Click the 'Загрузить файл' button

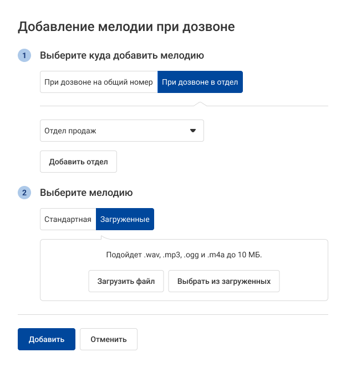point(126,281)
